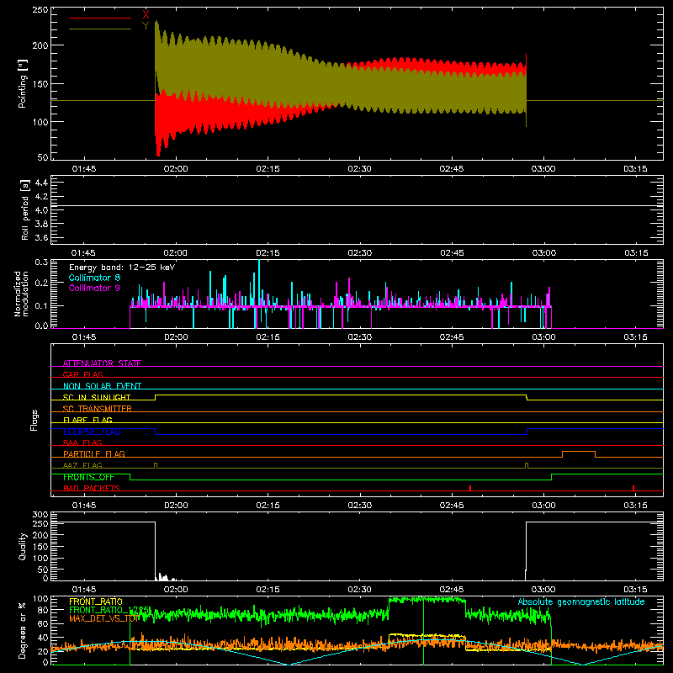
Task: Click the 50 tick on Pointing axis
Action: point(43,157)
